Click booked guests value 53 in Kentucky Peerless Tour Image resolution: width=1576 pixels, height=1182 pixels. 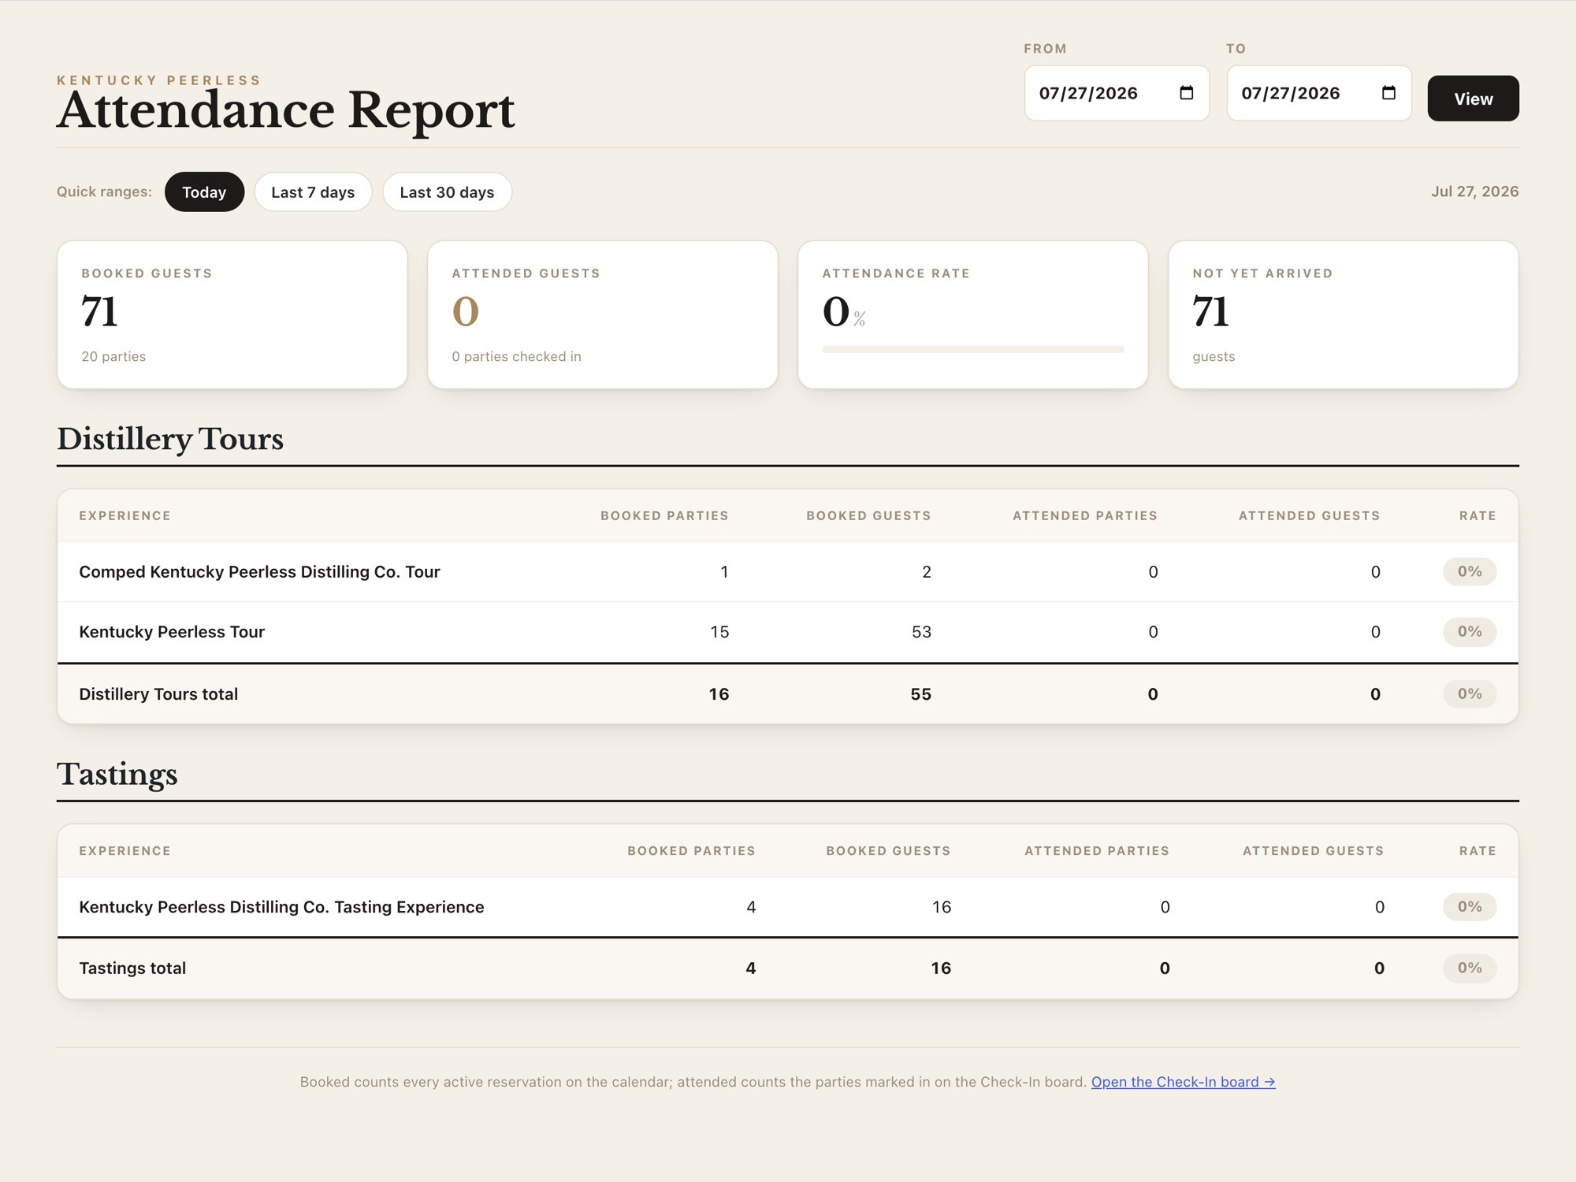click(921, 631)
